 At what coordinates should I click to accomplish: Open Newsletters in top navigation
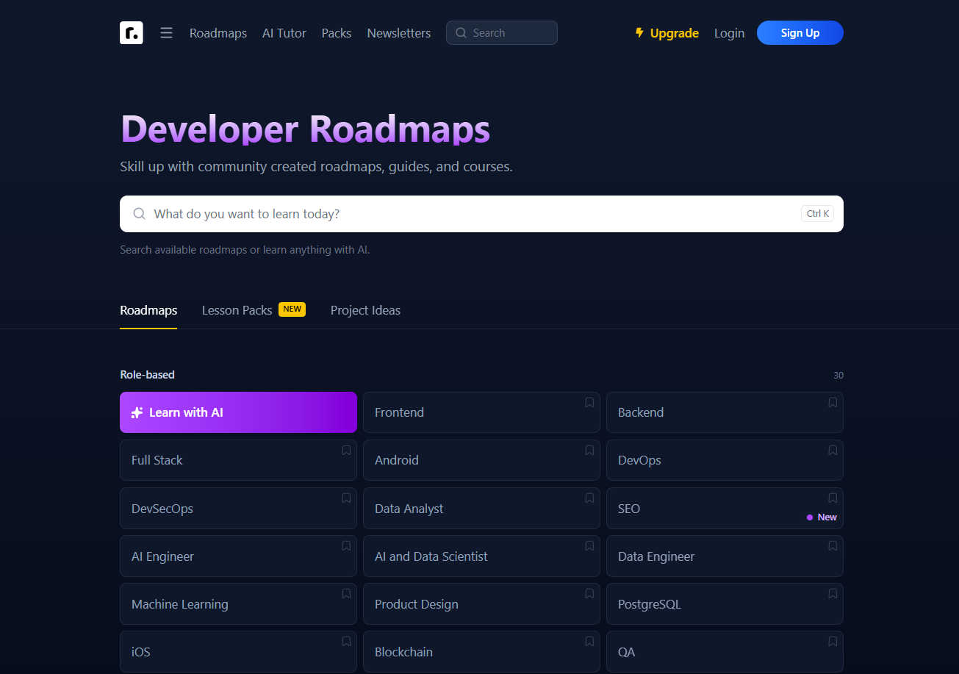coord(399,33)
